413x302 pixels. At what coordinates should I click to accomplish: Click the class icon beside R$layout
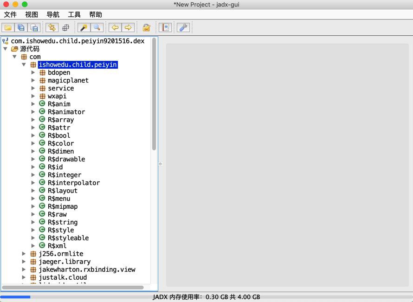point(42,190)
